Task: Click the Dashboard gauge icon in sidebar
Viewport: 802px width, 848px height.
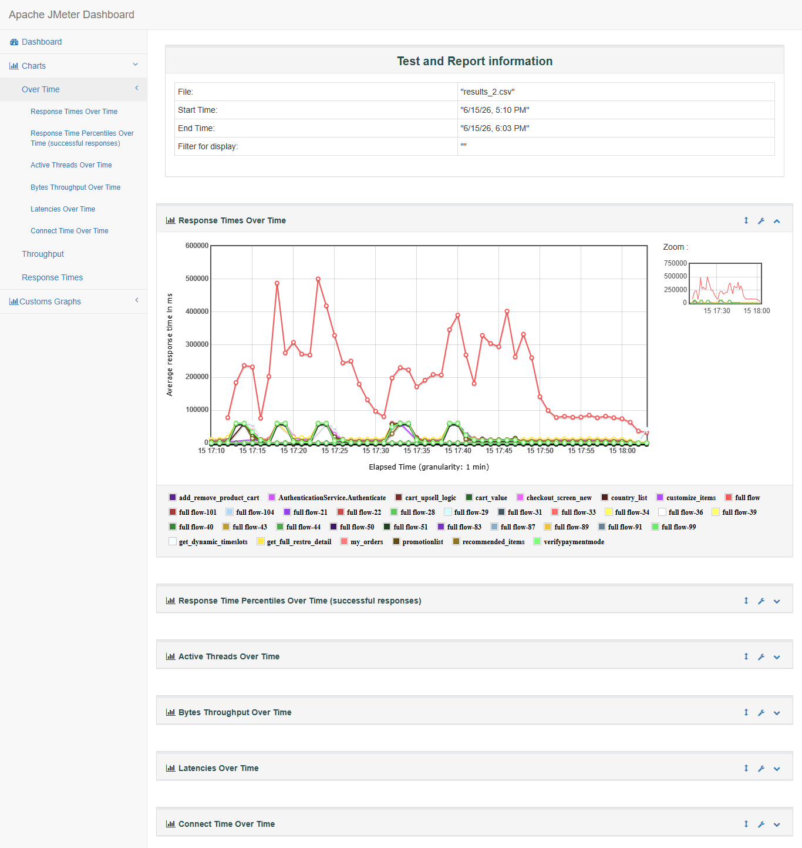Action: tap(14, 42)
